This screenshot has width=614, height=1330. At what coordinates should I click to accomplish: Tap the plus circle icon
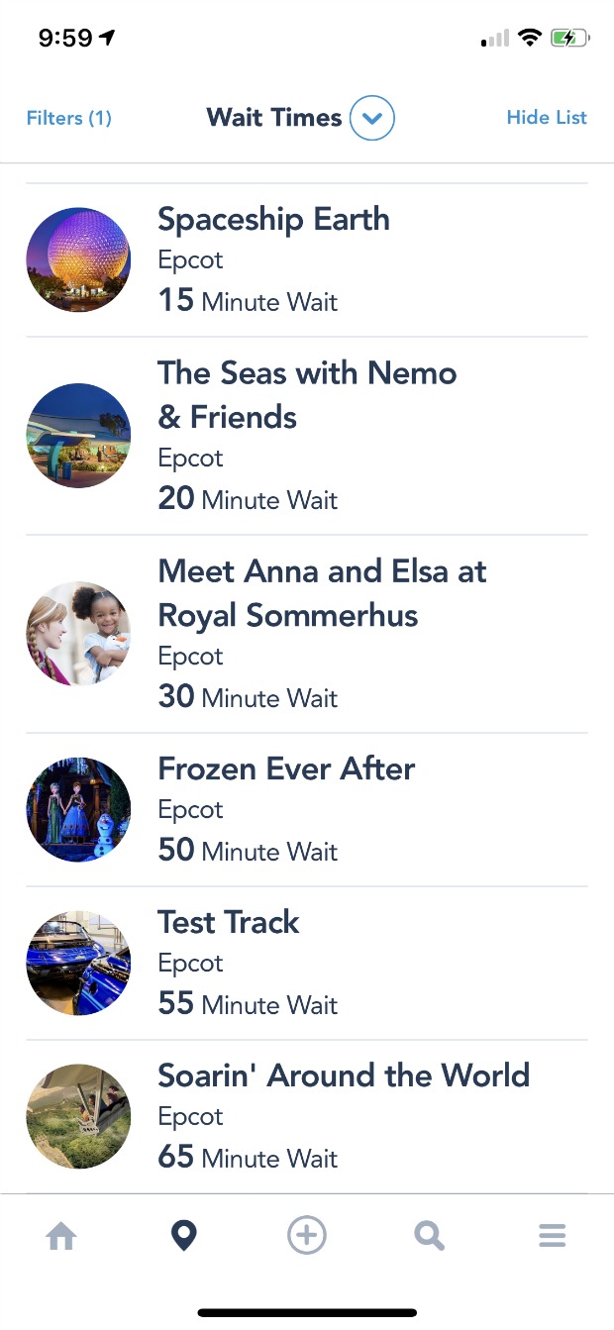coord(307,1236)
